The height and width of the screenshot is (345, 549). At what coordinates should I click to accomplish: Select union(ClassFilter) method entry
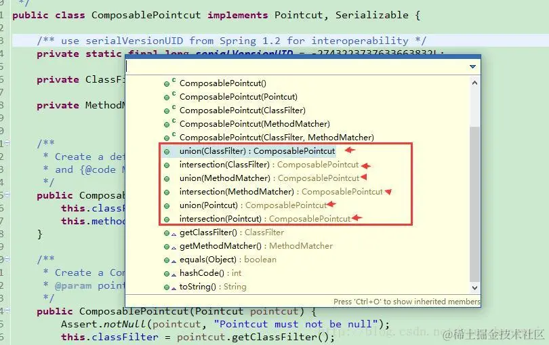pos(258,151)
